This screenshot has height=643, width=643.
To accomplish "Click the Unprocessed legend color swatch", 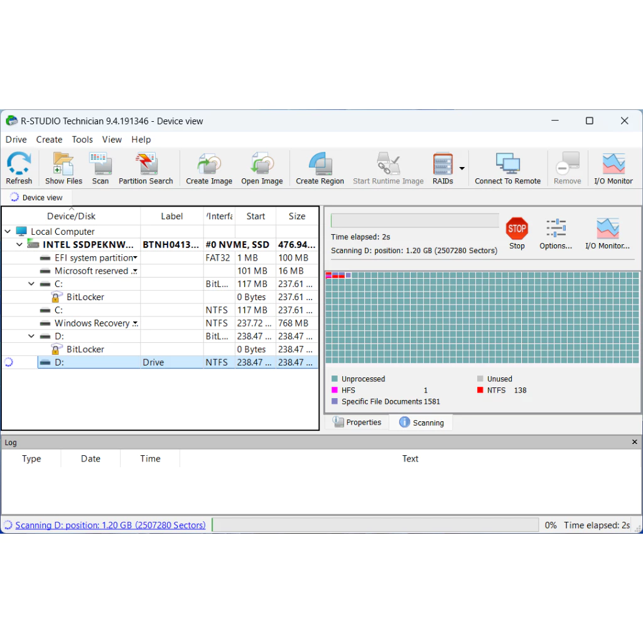I will click(x=334, y=379).
